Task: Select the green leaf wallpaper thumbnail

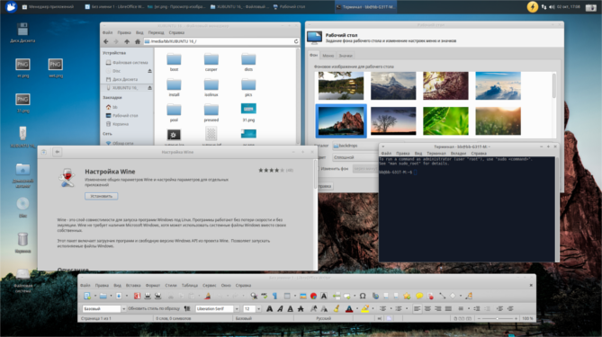Action: point(445,120)
